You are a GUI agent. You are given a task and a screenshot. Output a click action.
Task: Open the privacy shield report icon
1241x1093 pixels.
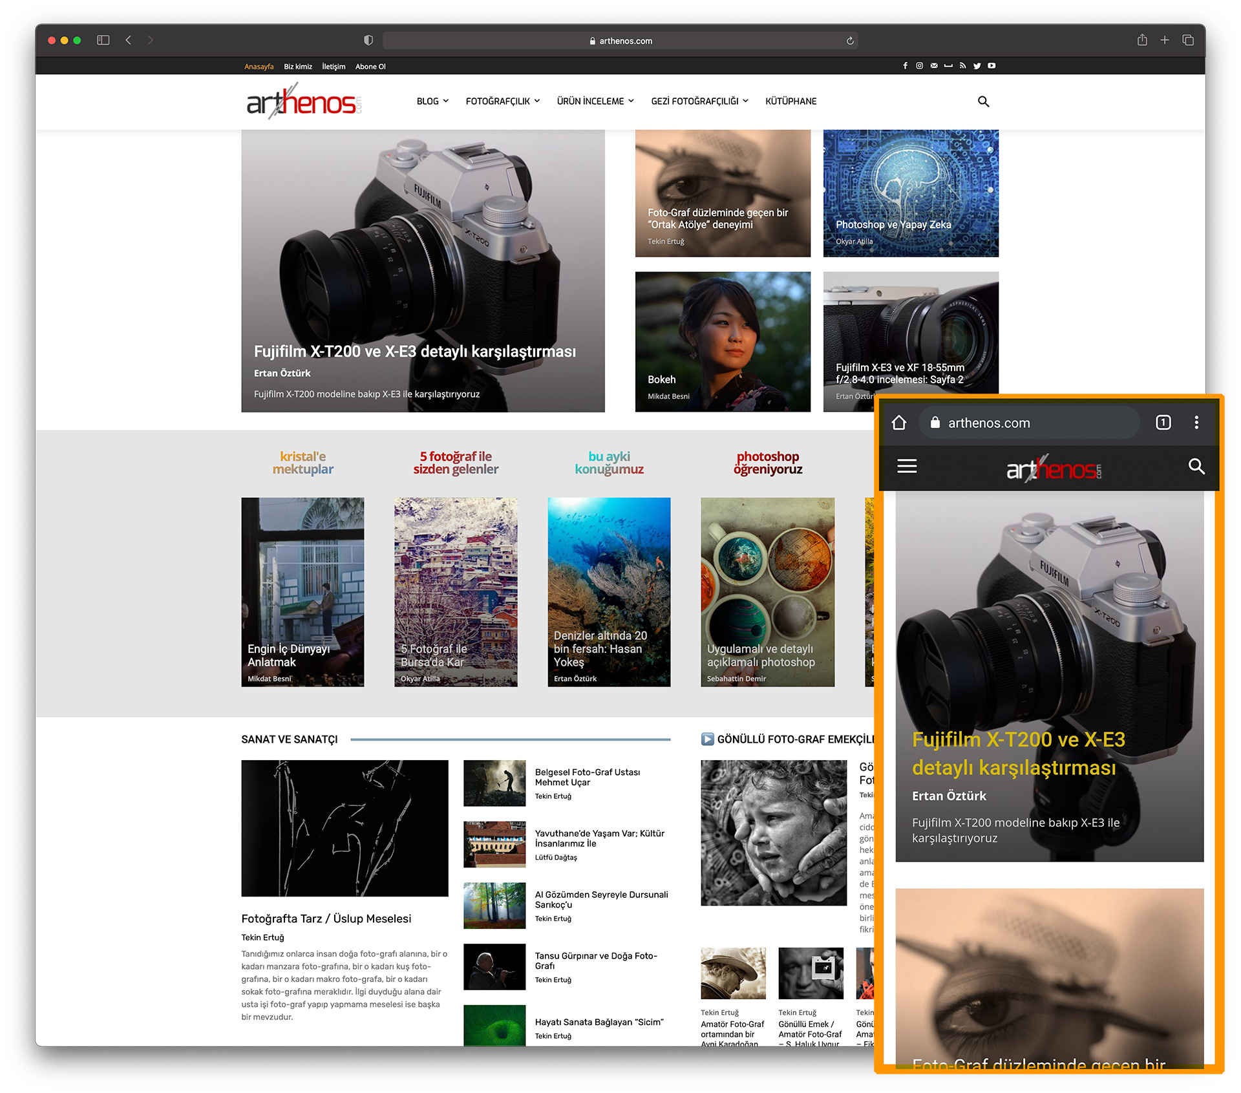(368, 40)
